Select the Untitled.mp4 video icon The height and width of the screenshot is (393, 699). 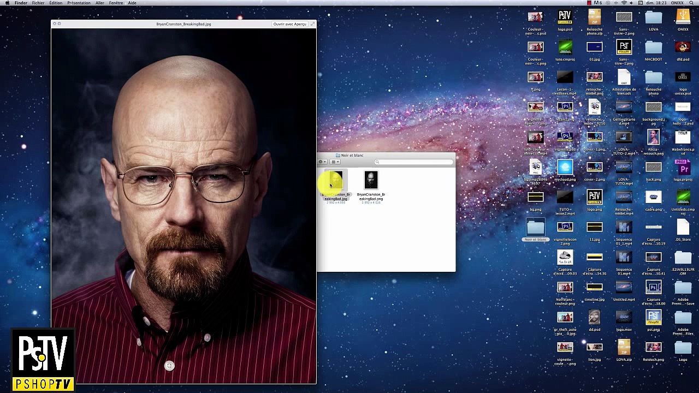click(x=624, y=288)
